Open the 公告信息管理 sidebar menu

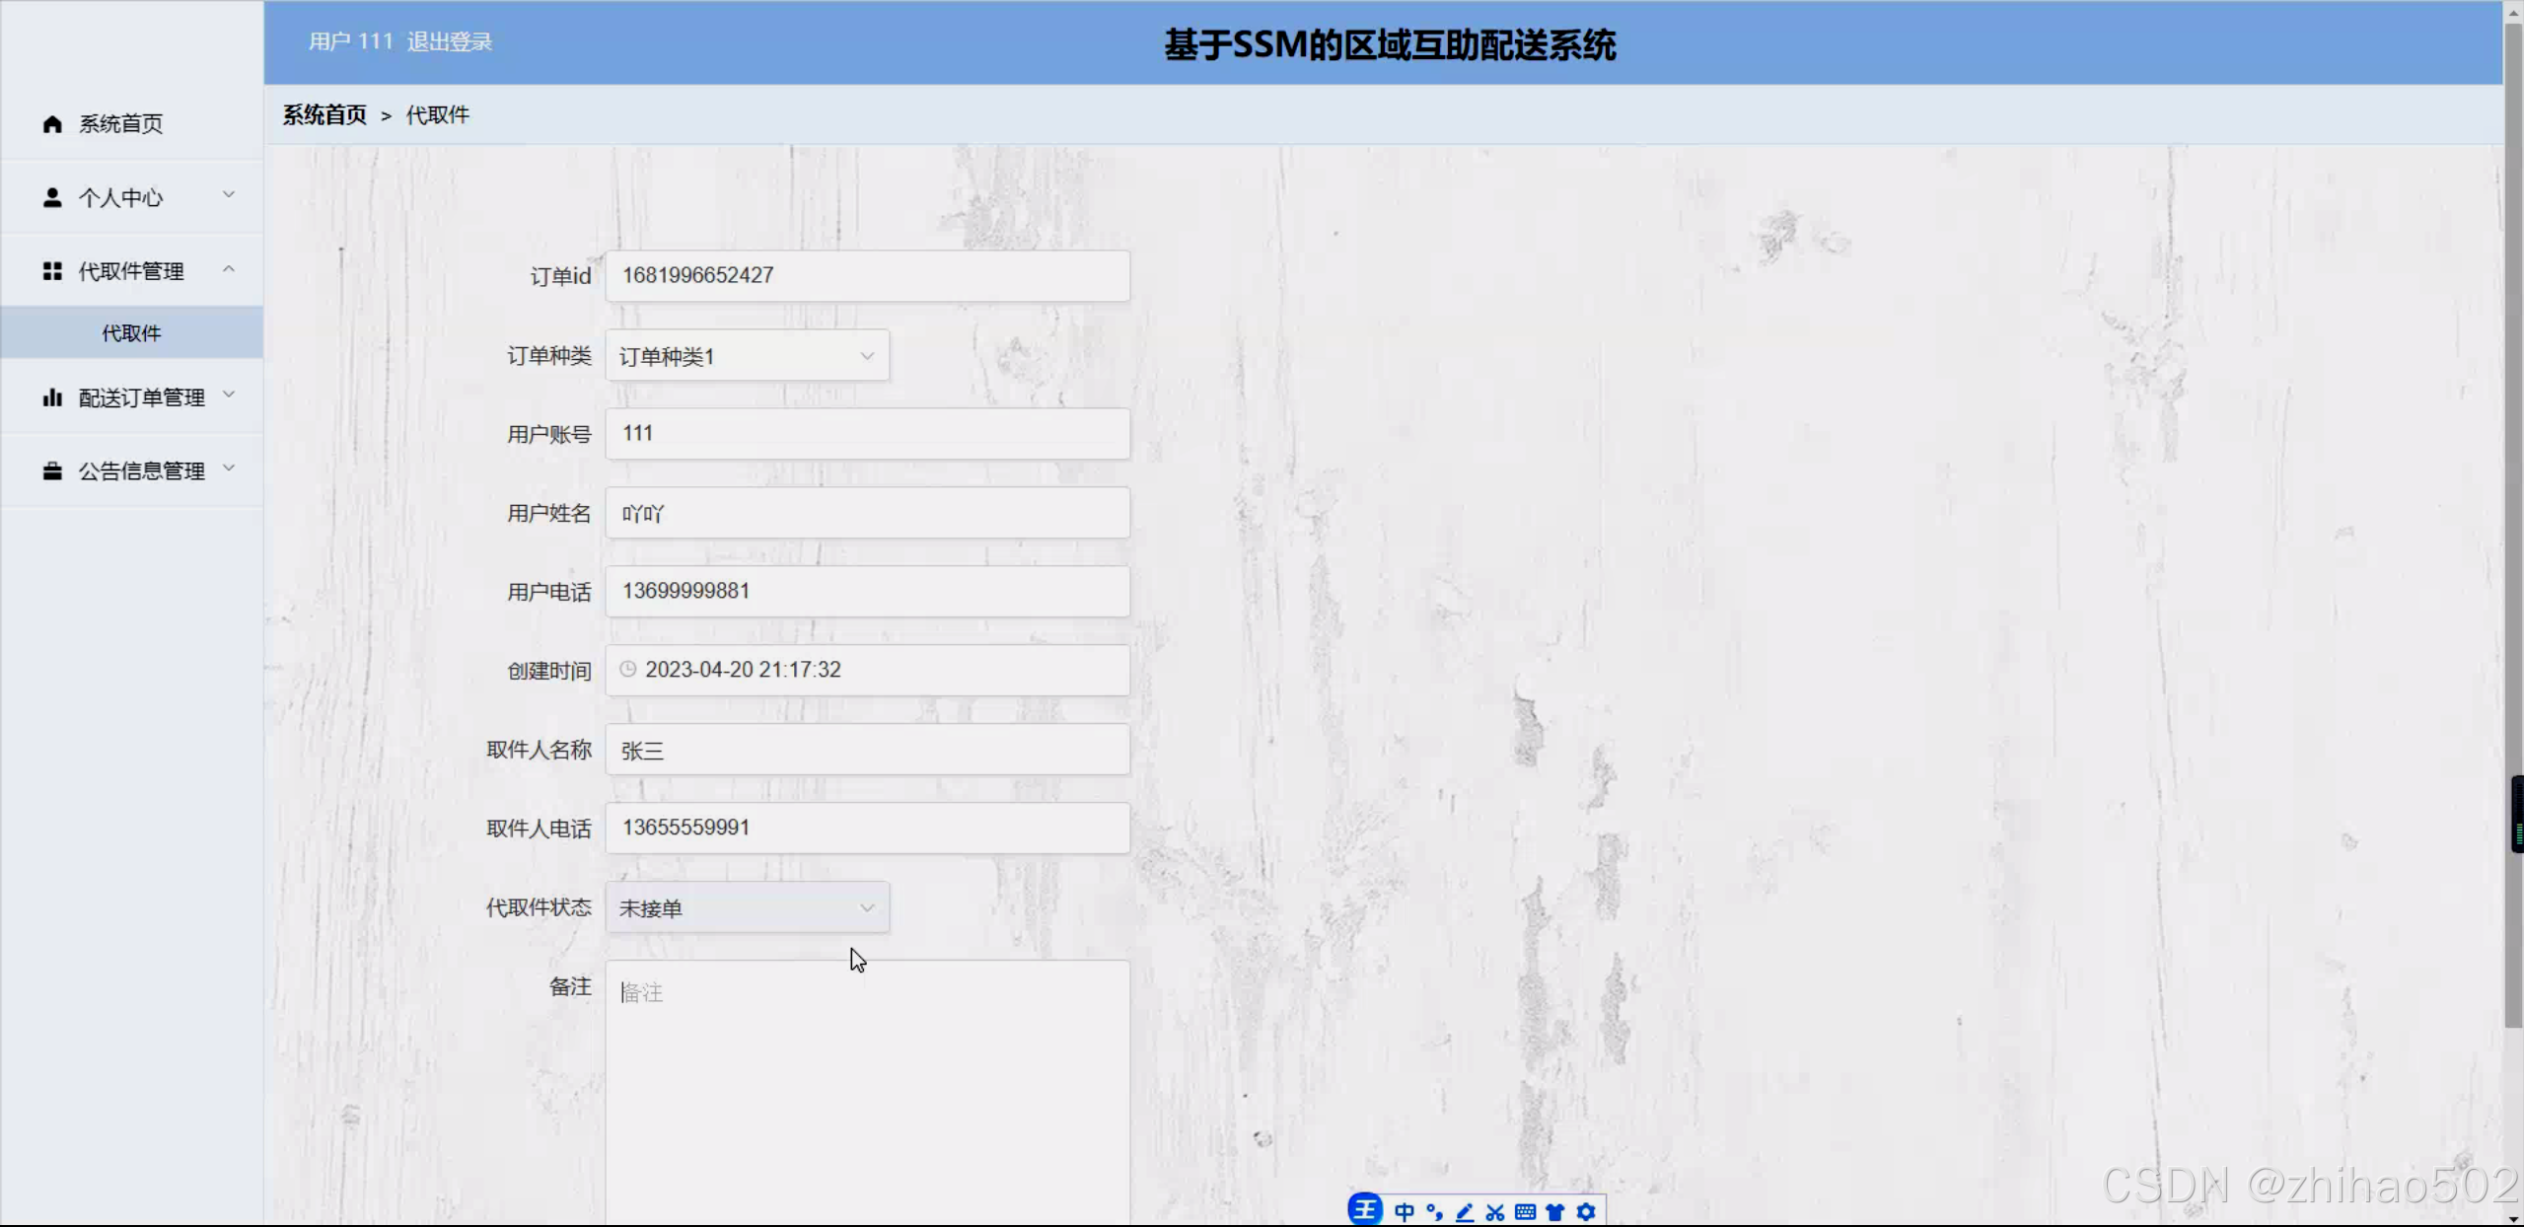pos(141,471)
